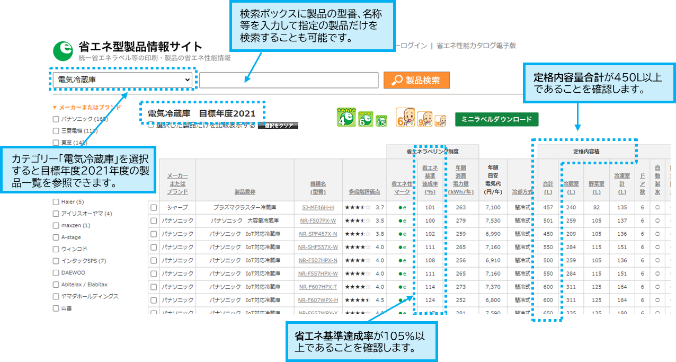Select the row checkbox for NR-F557HPX-W
Viewport: 676px width, 362px height.
(x=154, y=274)
